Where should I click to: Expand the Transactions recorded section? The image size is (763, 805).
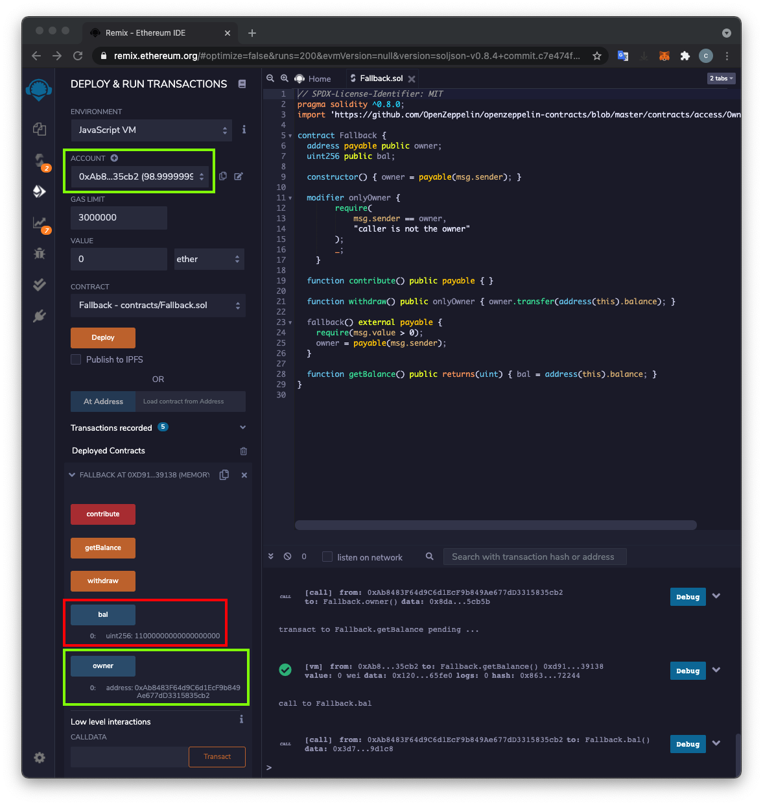(242, 427)
